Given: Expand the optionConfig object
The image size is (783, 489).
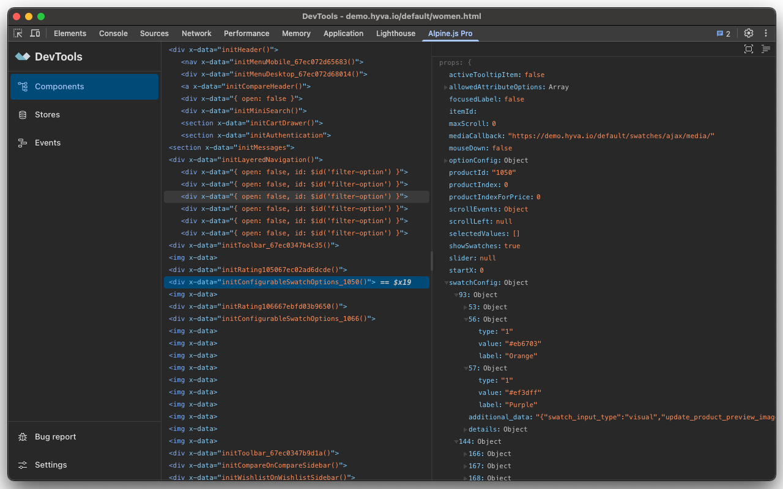Looking at the screenshot, I should click(x=446, y=161).
